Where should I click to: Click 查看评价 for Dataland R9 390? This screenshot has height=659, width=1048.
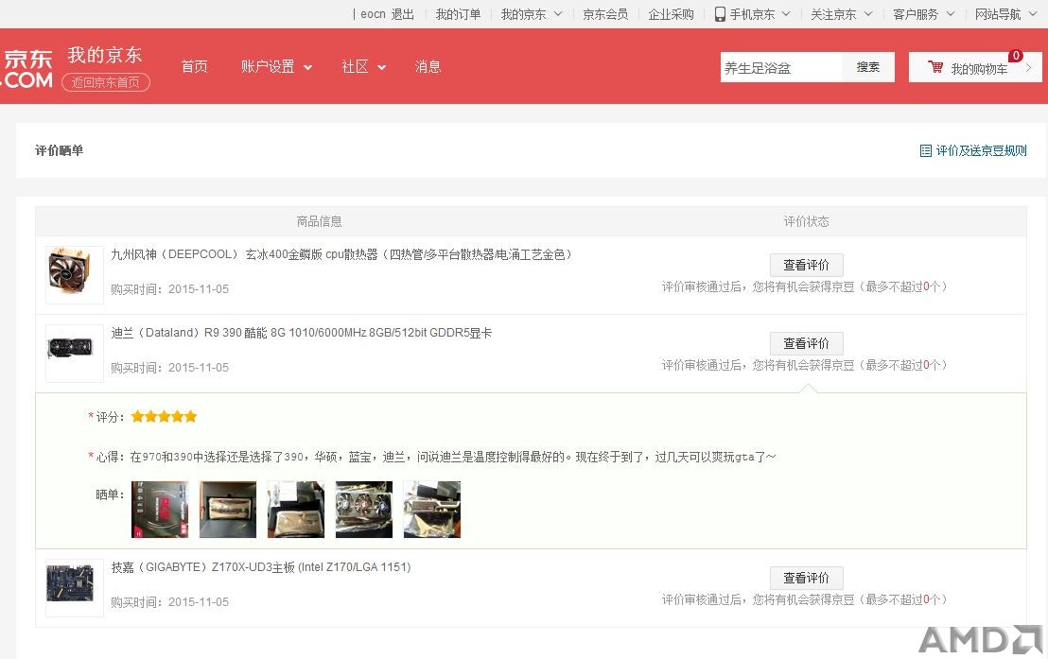click(806, 343)
